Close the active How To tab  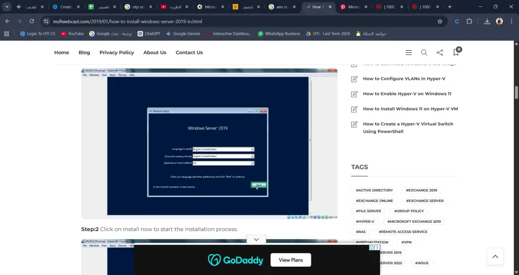pos(330,7)
